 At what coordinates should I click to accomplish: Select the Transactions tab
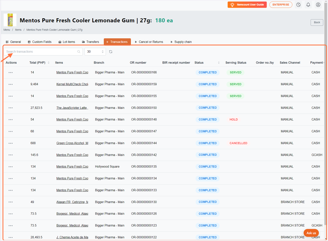click(117, 42)
